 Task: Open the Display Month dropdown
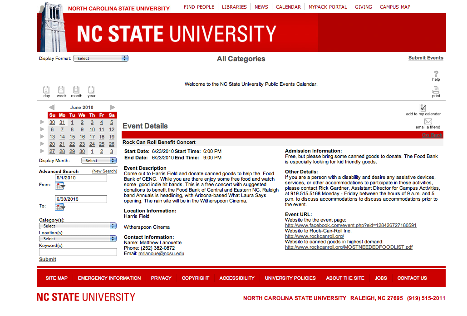click(99, 161)
